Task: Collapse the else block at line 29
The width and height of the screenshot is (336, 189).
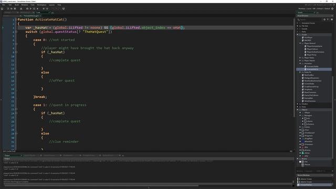Action: tap(16, 133)
